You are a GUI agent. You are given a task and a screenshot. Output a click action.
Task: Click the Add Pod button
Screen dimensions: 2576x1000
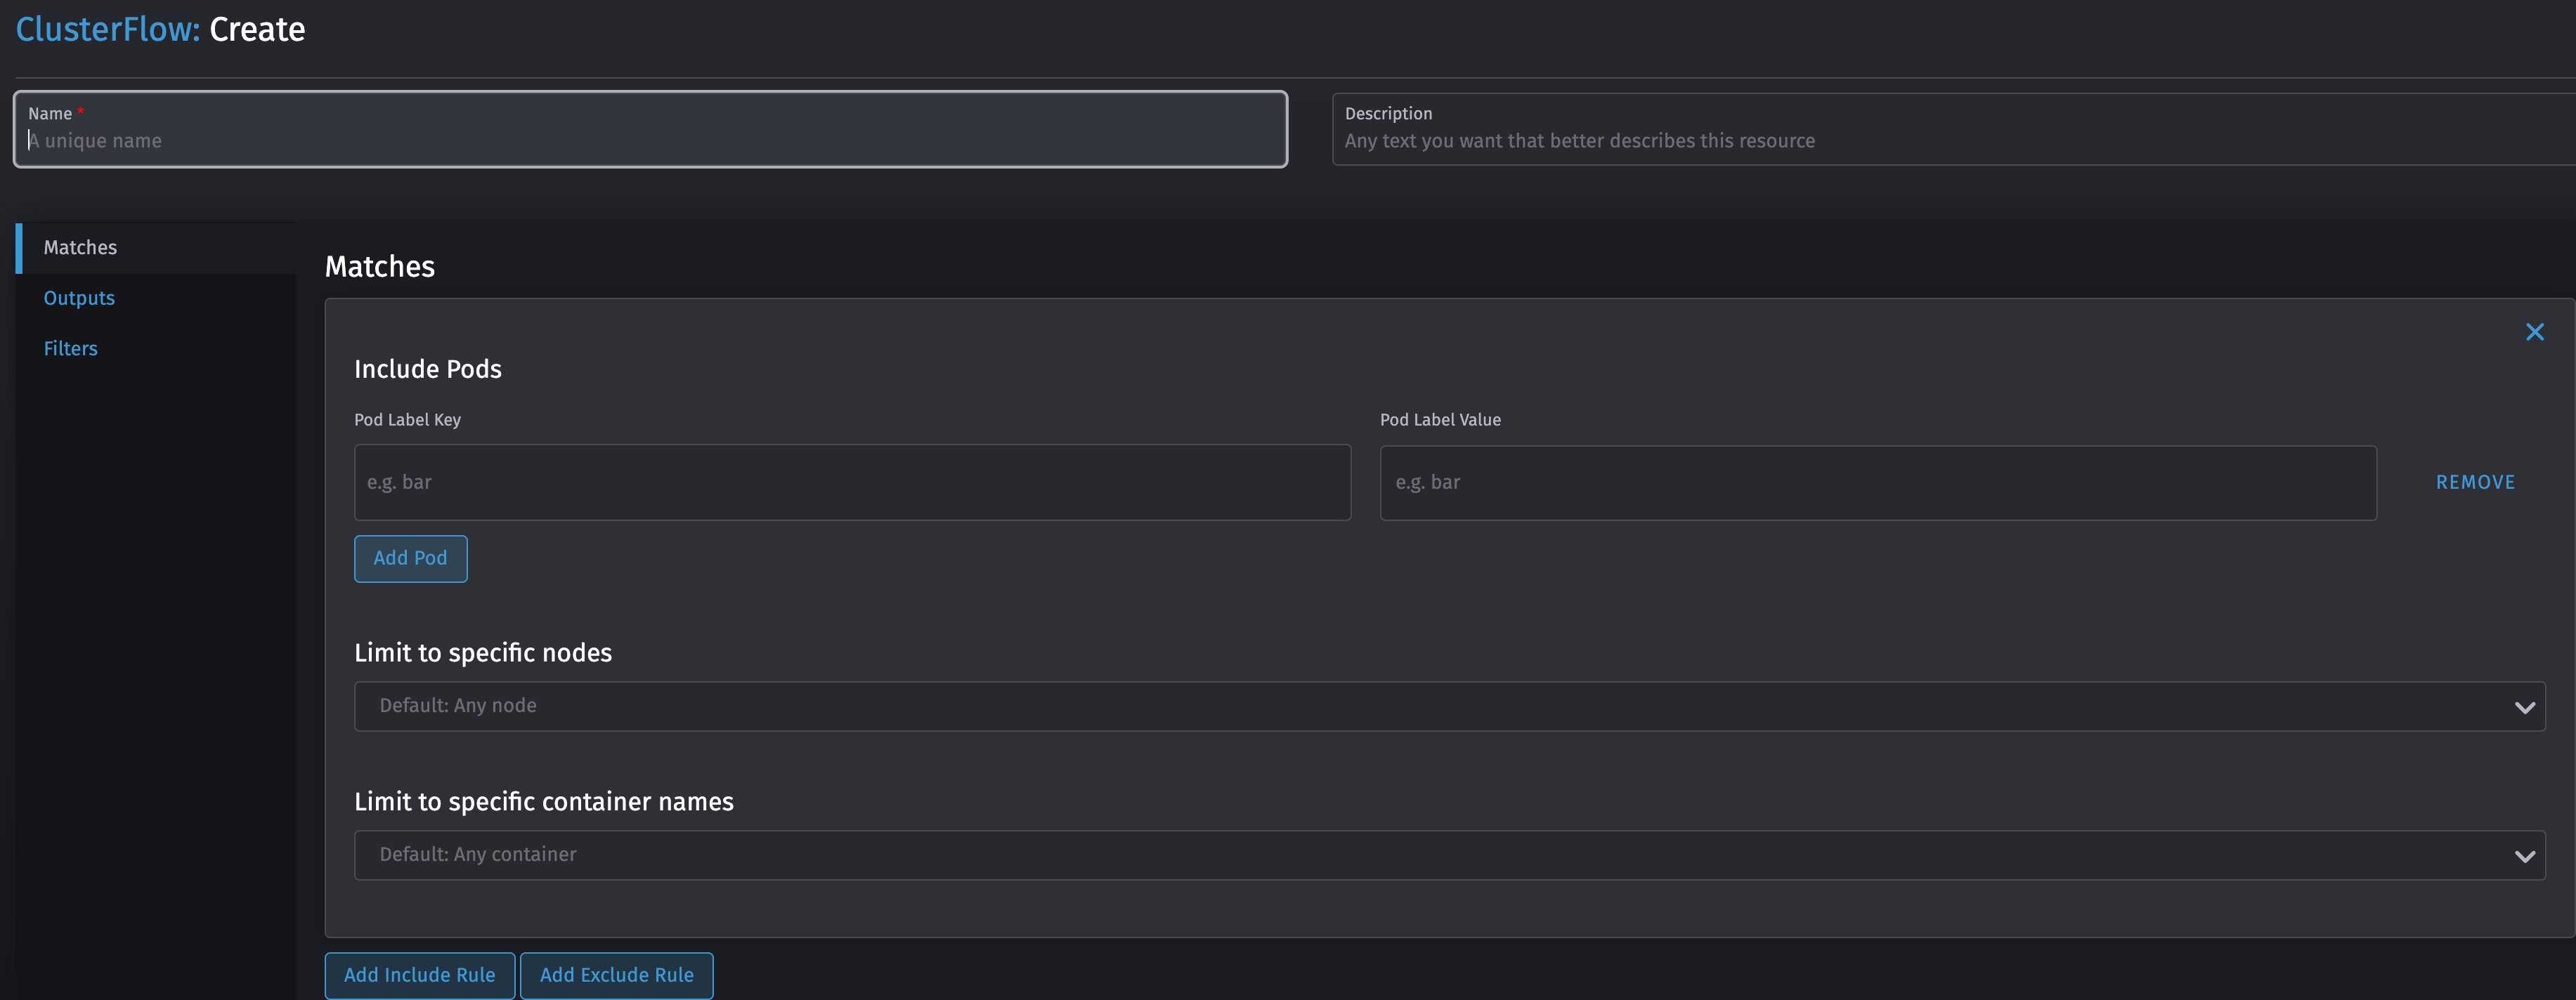coord(410,558)
